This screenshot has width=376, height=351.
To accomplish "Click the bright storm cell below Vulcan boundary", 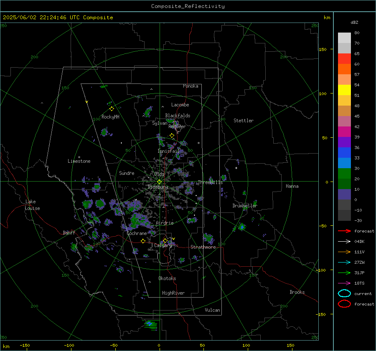I will click(x=150, y=324).
